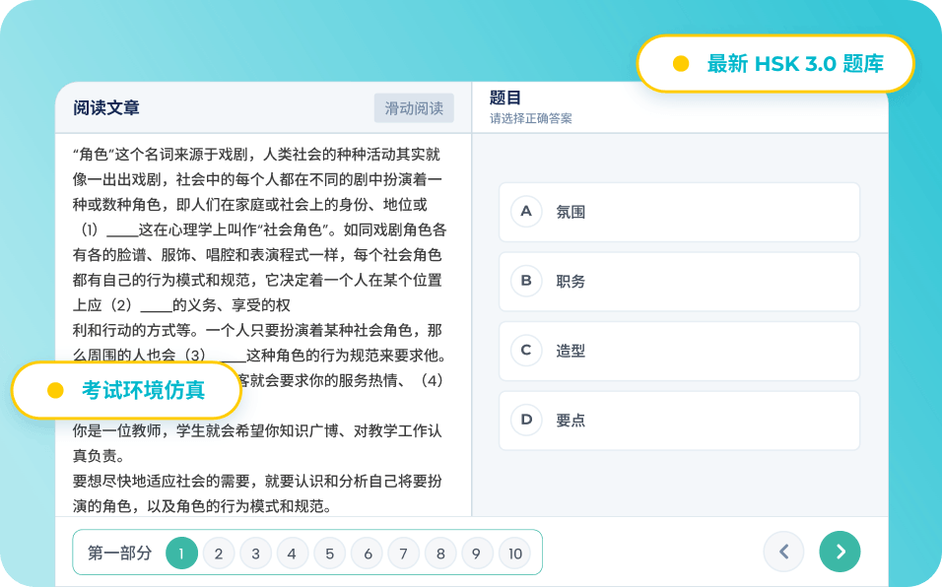Click the passage line starting 要想尽快地适应社会

point(257,482)
